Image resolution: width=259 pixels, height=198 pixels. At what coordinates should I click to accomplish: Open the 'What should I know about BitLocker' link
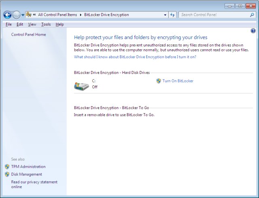click(135, 57)
